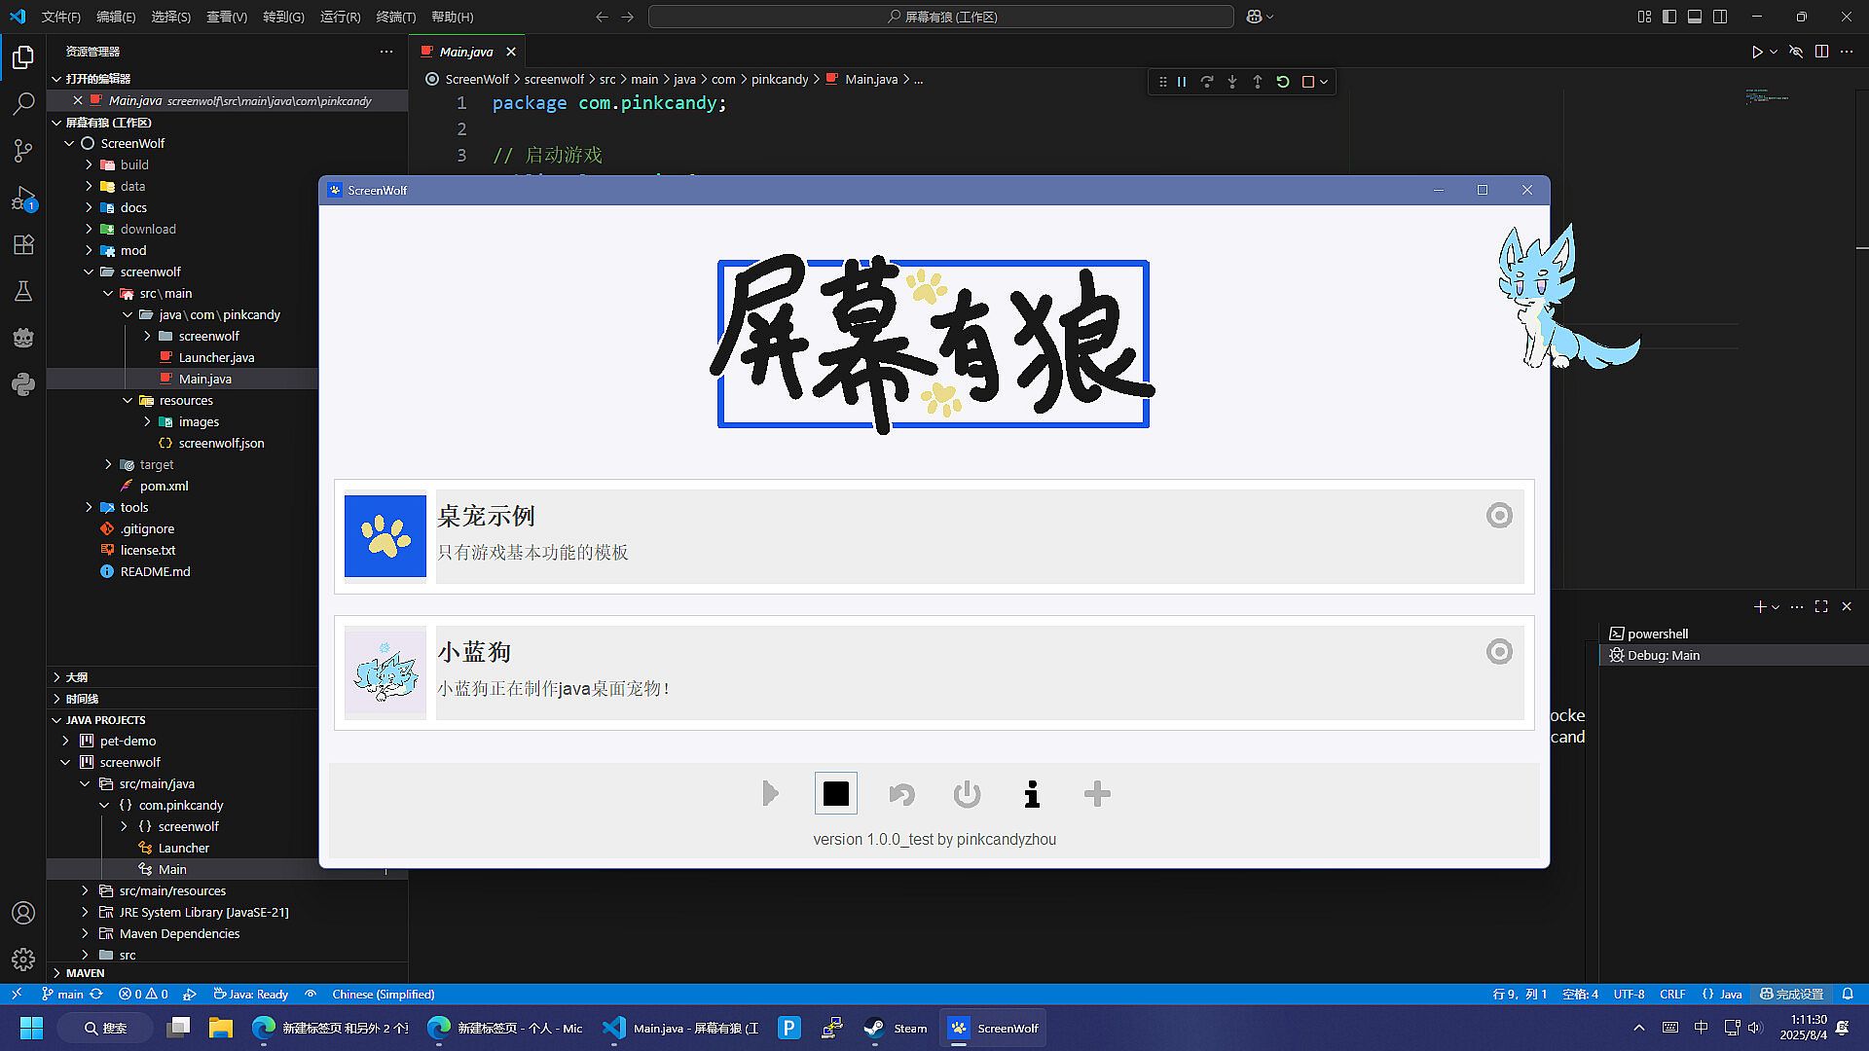Click the power icon in ScreenWolf launcher
Screen dimensions: 1869x1051
pos(967,794)
